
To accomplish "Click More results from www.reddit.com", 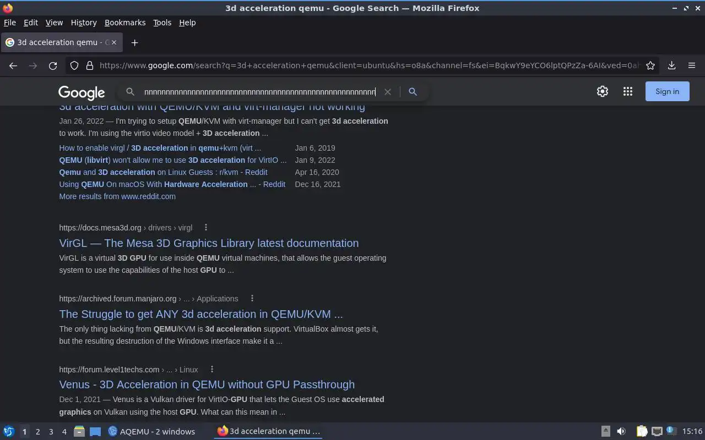I will (117, 196).
